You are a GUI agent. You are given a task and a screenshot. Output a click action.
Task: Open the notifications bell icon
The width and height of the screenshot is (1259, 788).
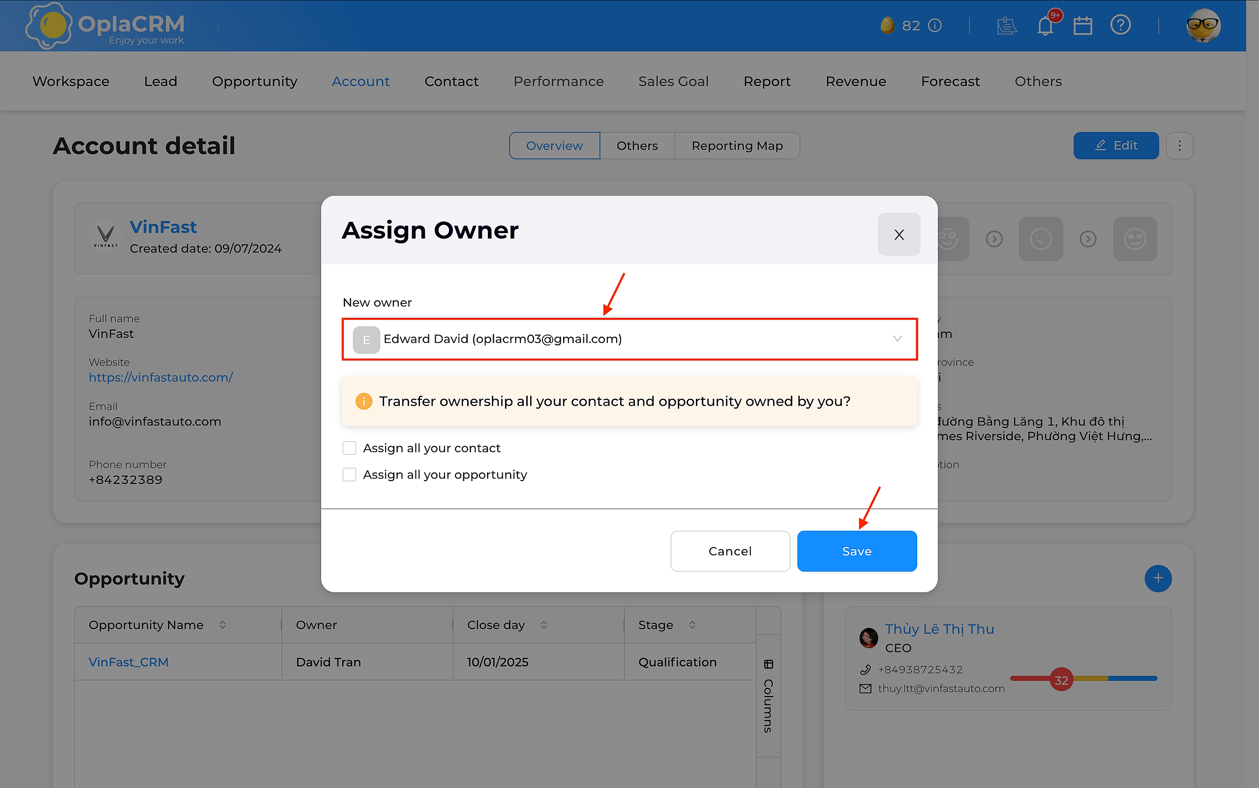coord(1046,26)
